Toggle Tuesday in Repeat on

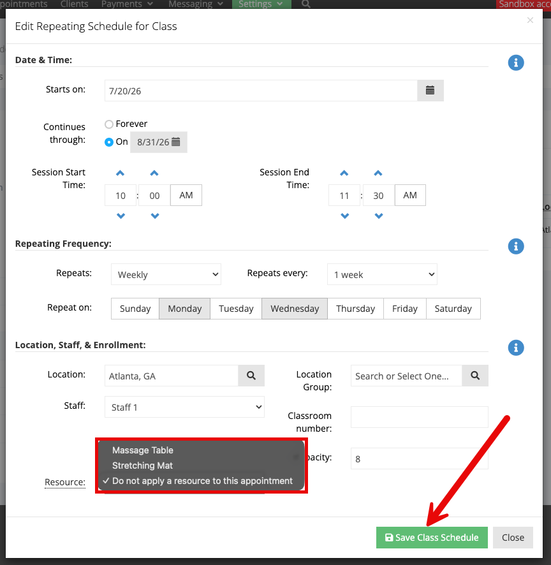coord(236,309)
